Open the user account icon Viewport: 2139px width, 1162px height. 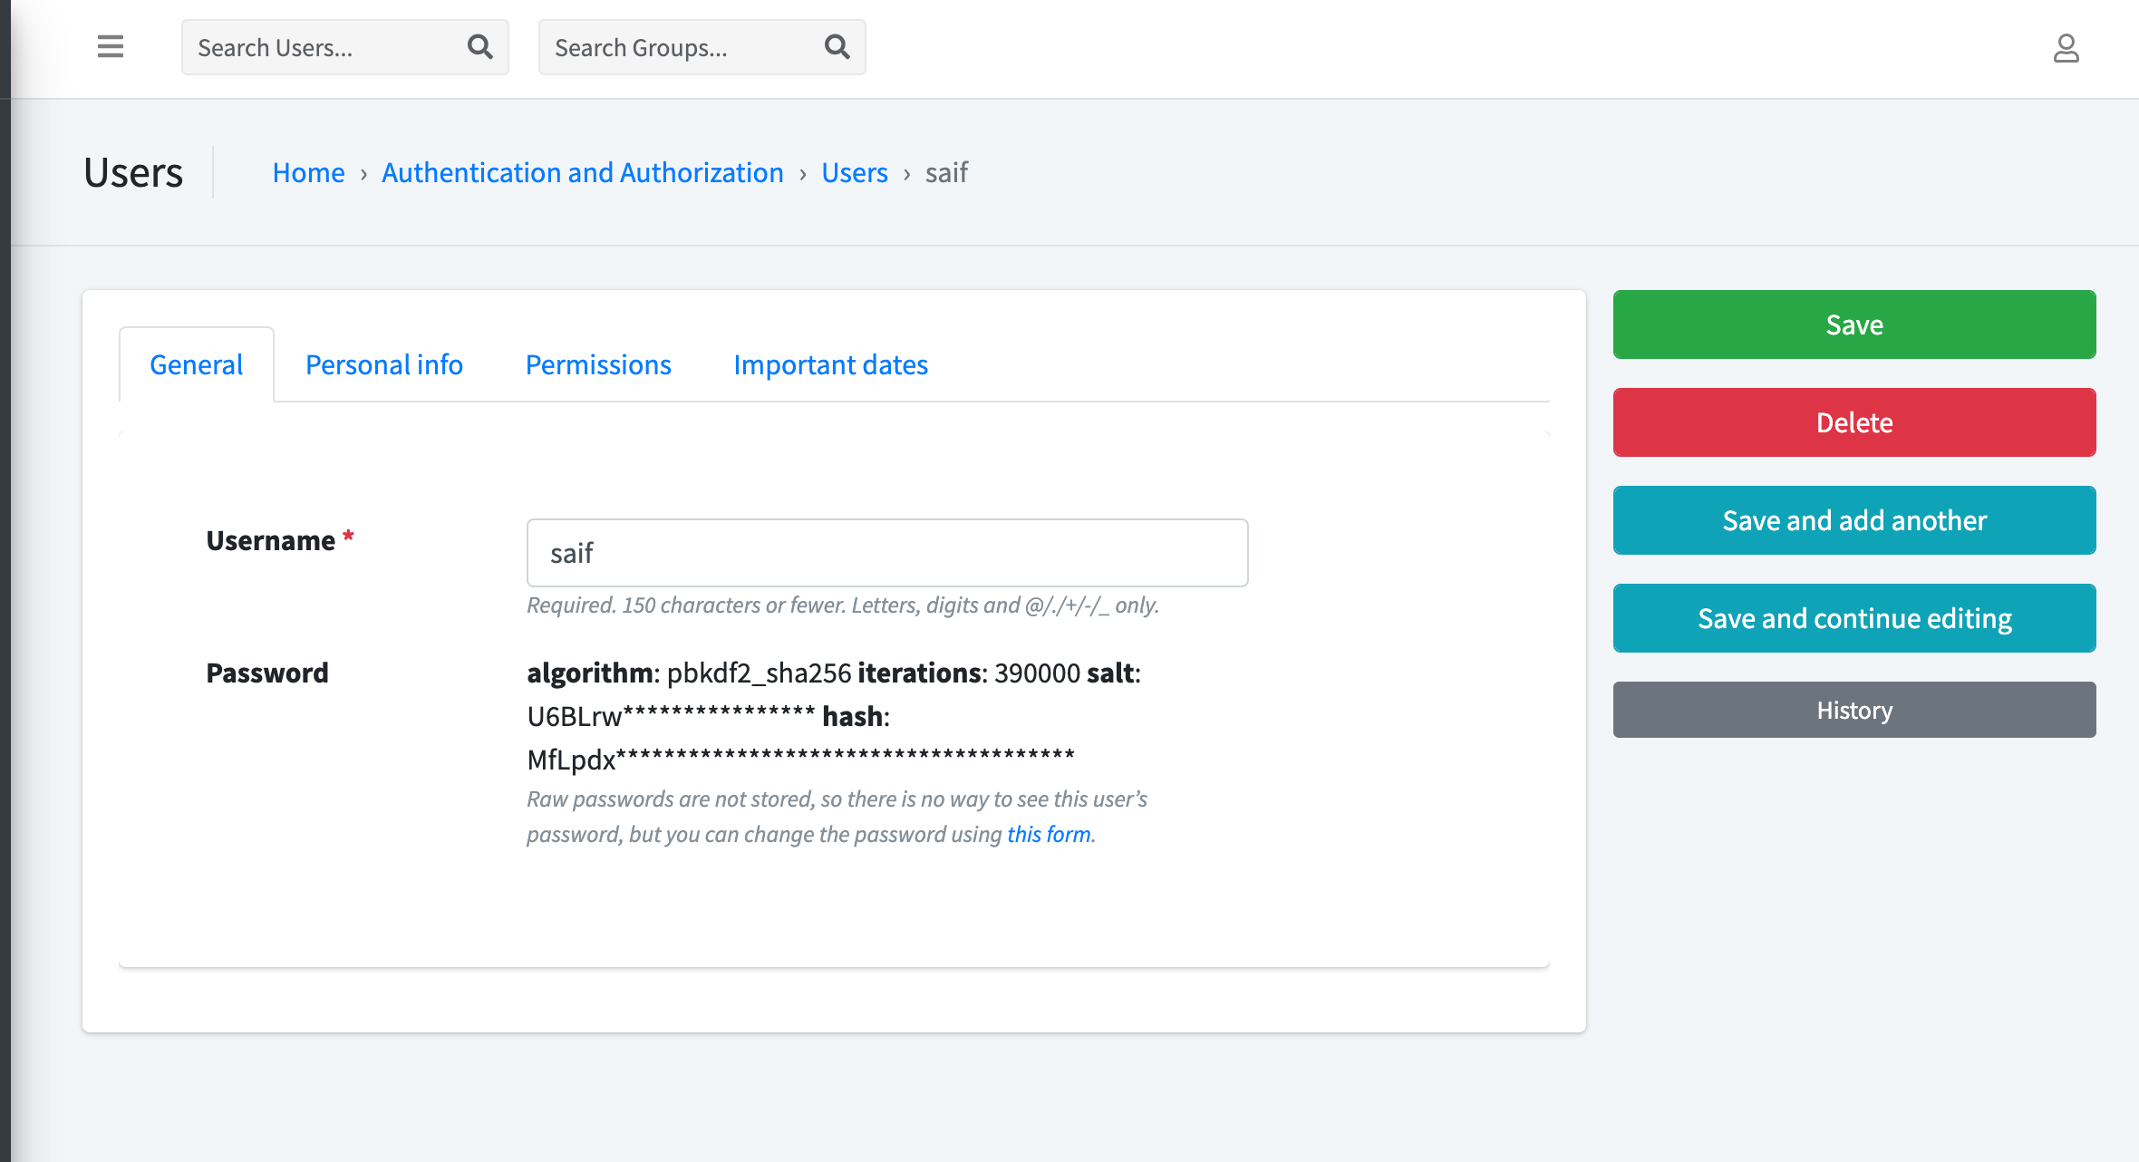pos(2067,49)
